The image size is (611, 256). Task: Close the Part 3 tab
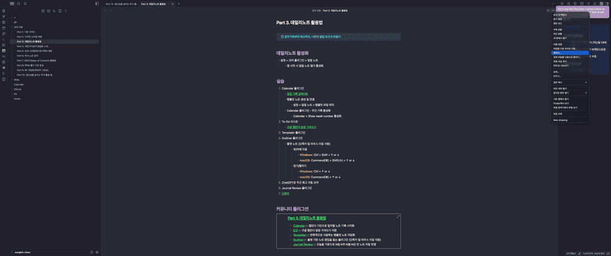(x=174, y=4)
